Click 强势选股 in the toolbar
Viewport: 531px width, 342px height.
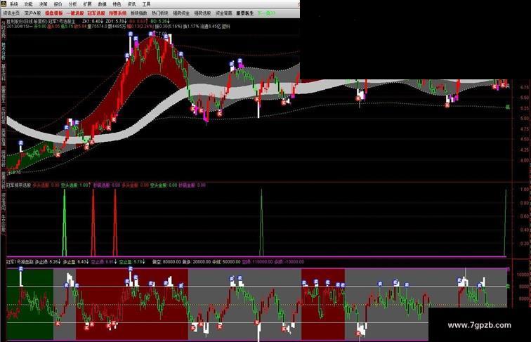pyautogui.click(x=202, y=13)
